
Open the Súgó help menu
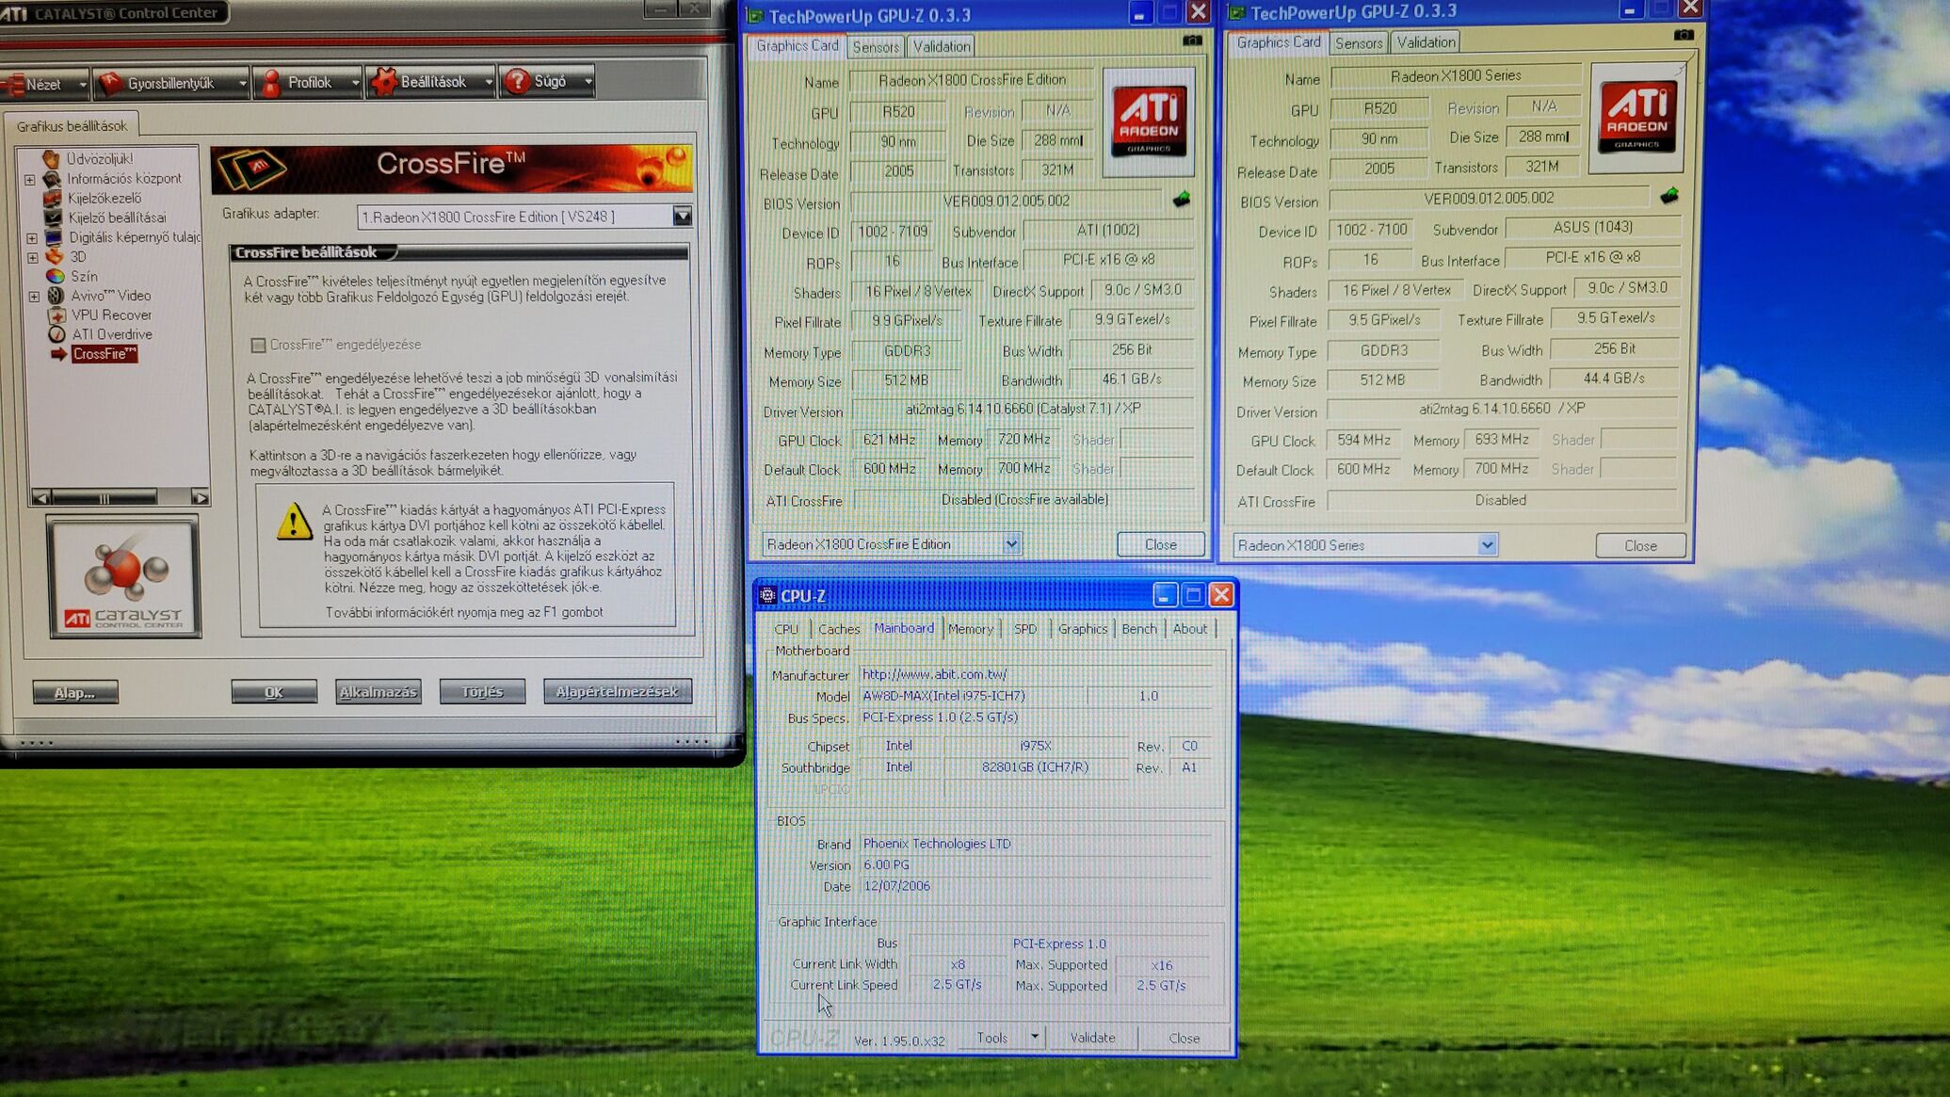(546, 81)
